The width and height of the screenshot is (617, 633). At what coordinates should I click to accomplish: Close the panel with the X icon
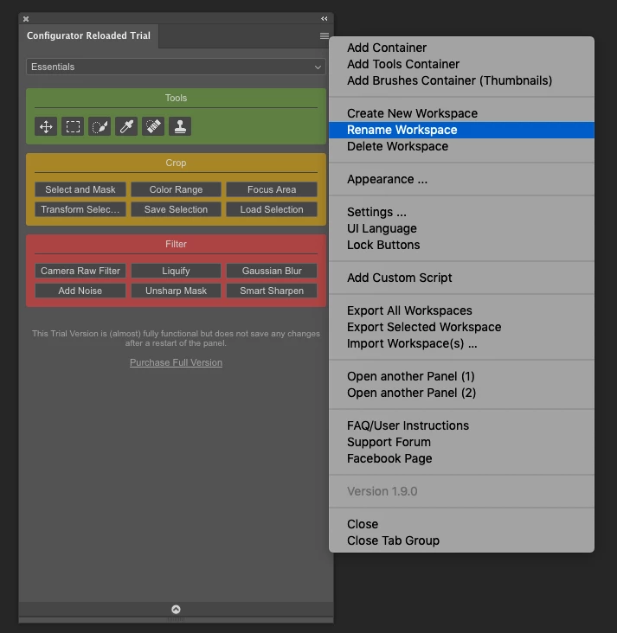tap(26, 19)
